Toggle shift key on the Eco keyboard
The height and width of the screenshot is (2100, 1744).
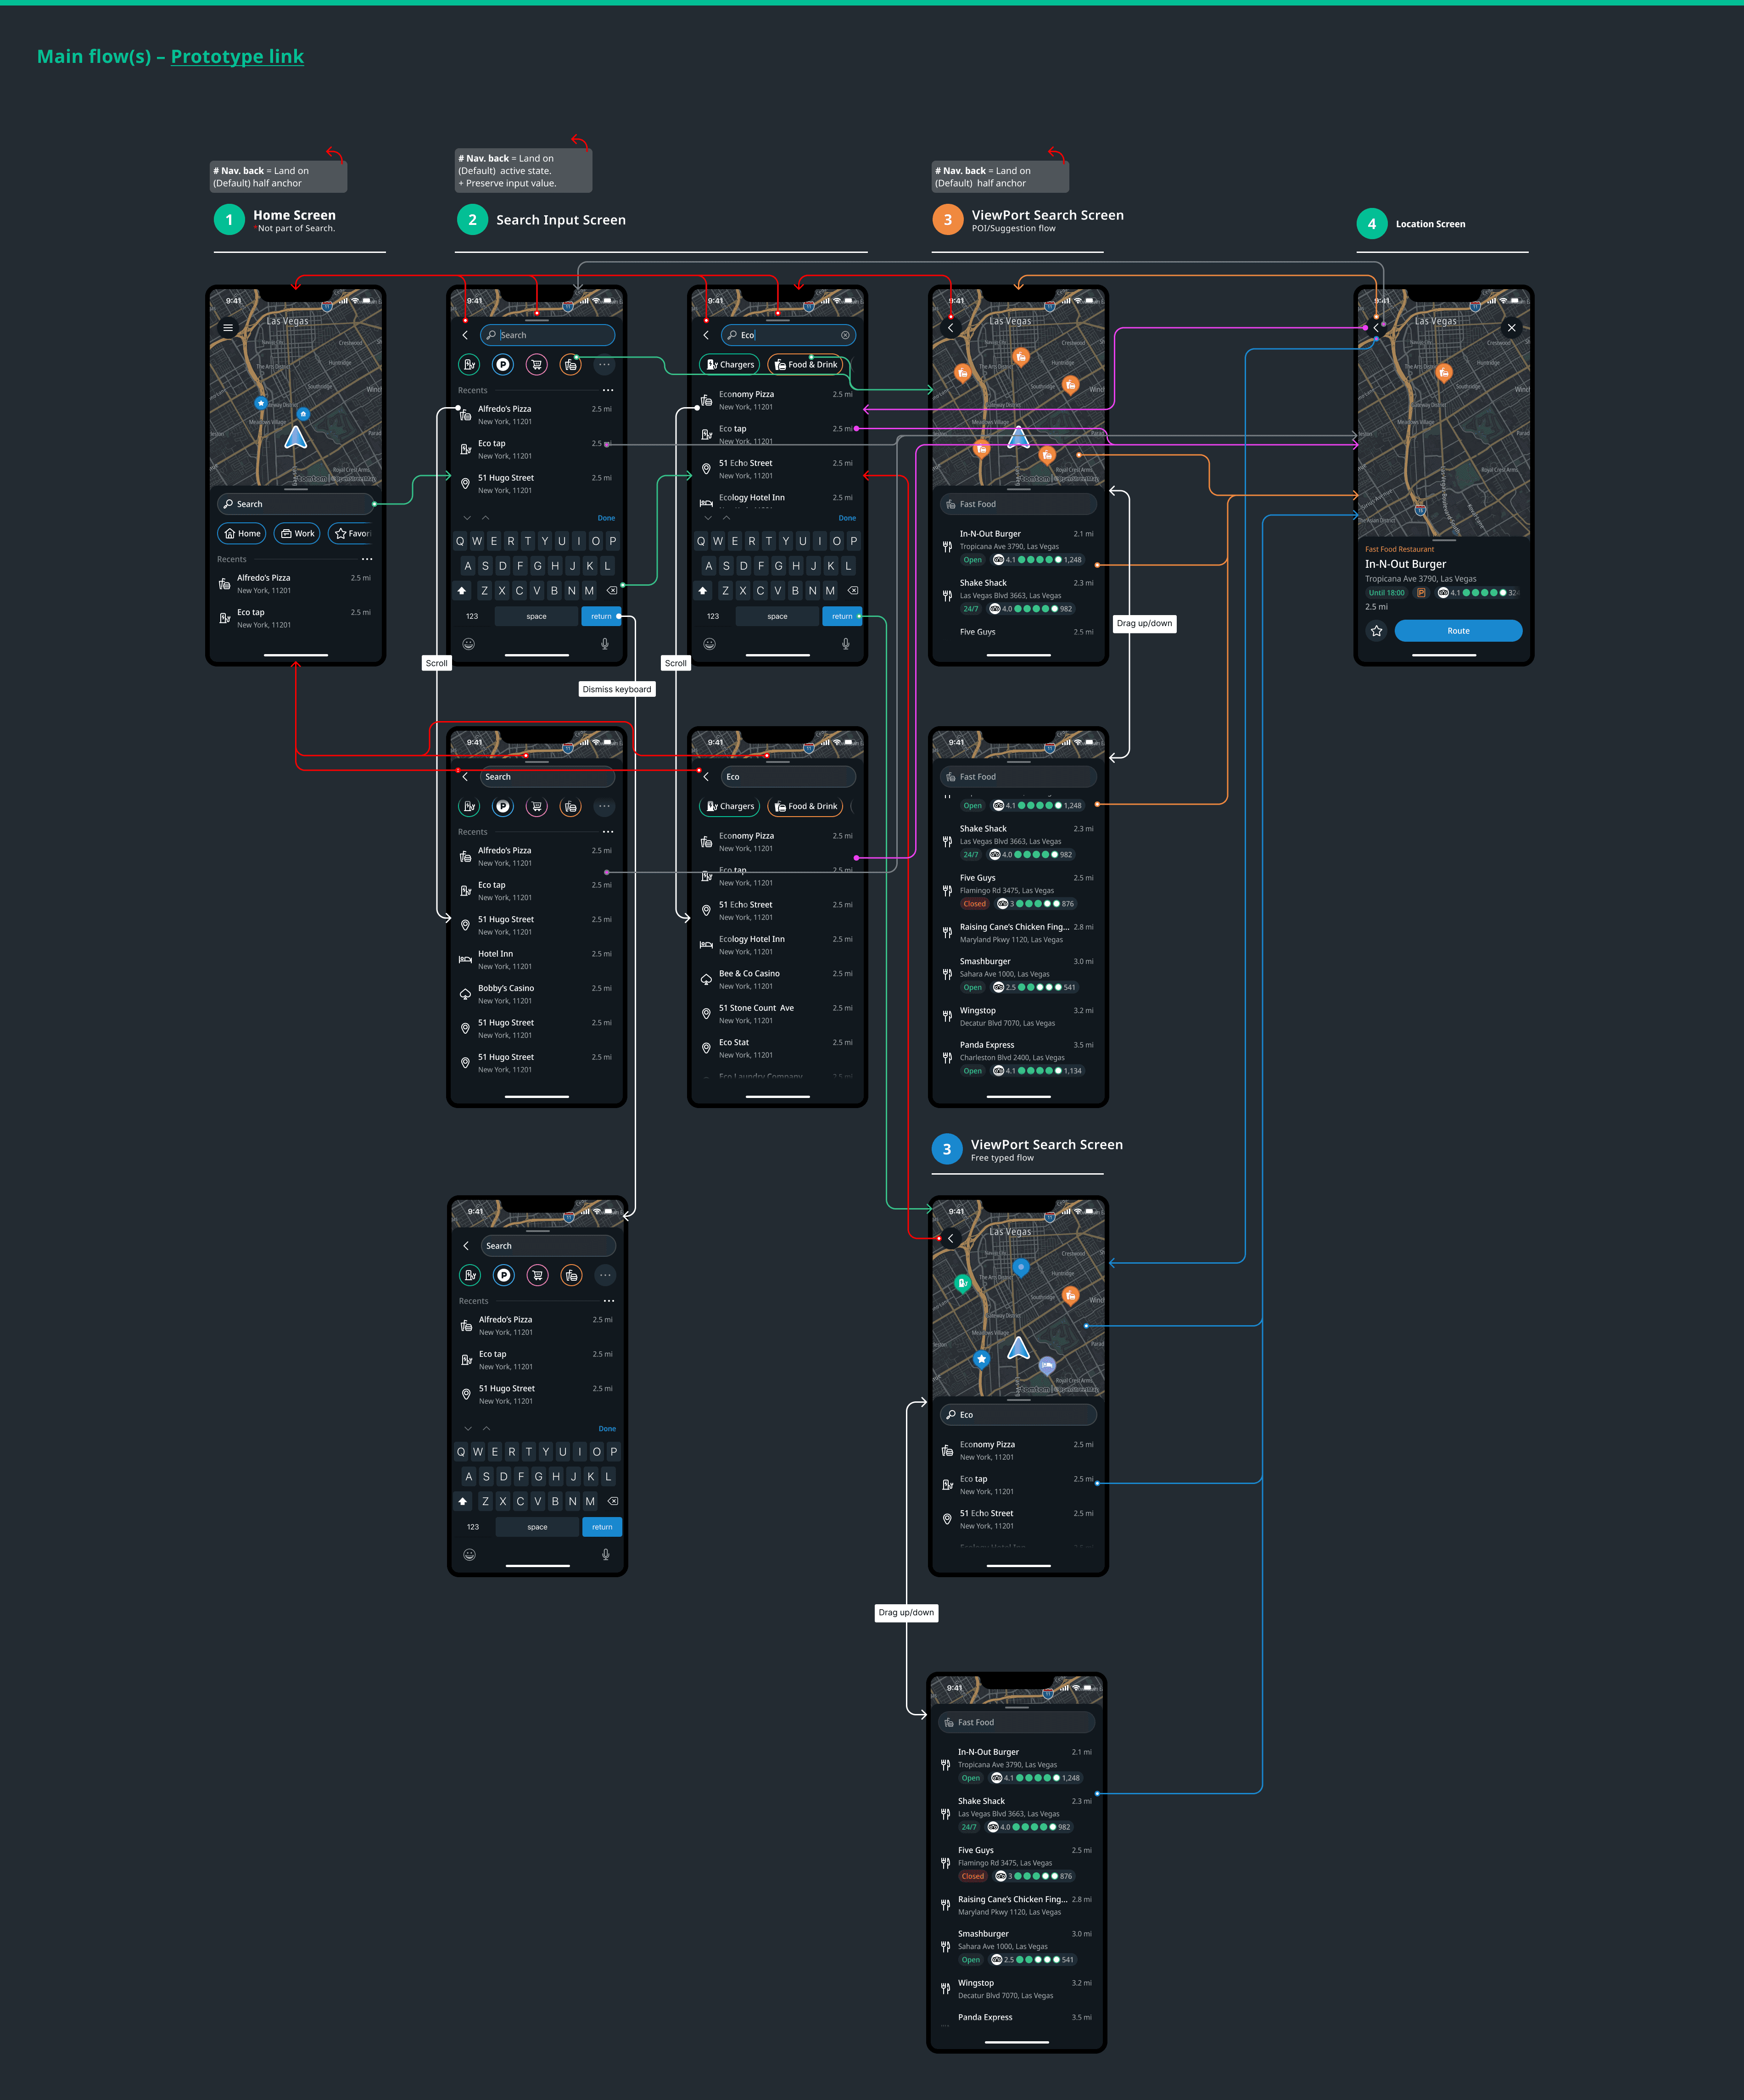click(702, 591)
